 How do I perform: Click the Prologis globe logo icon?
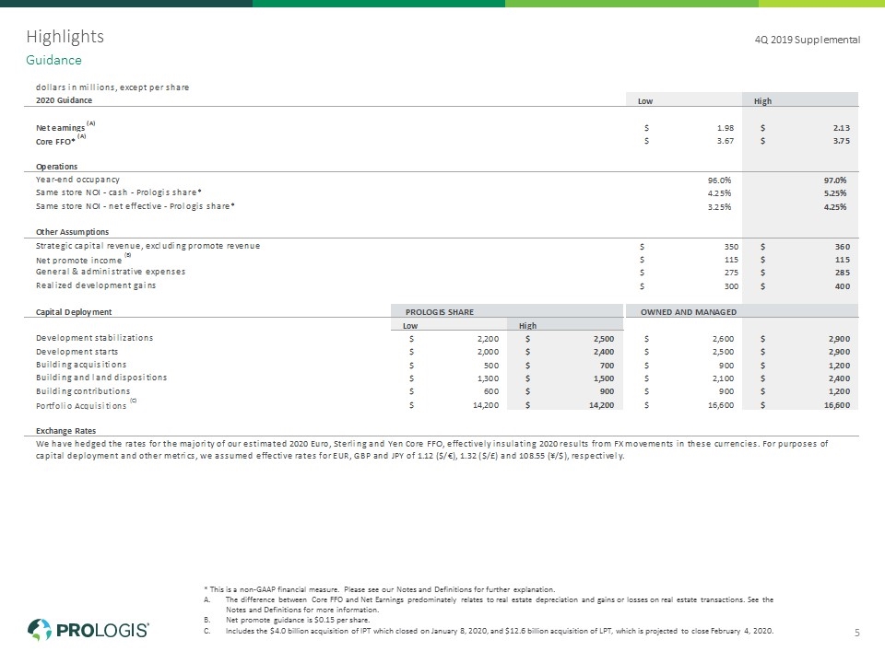pos(40,630)
